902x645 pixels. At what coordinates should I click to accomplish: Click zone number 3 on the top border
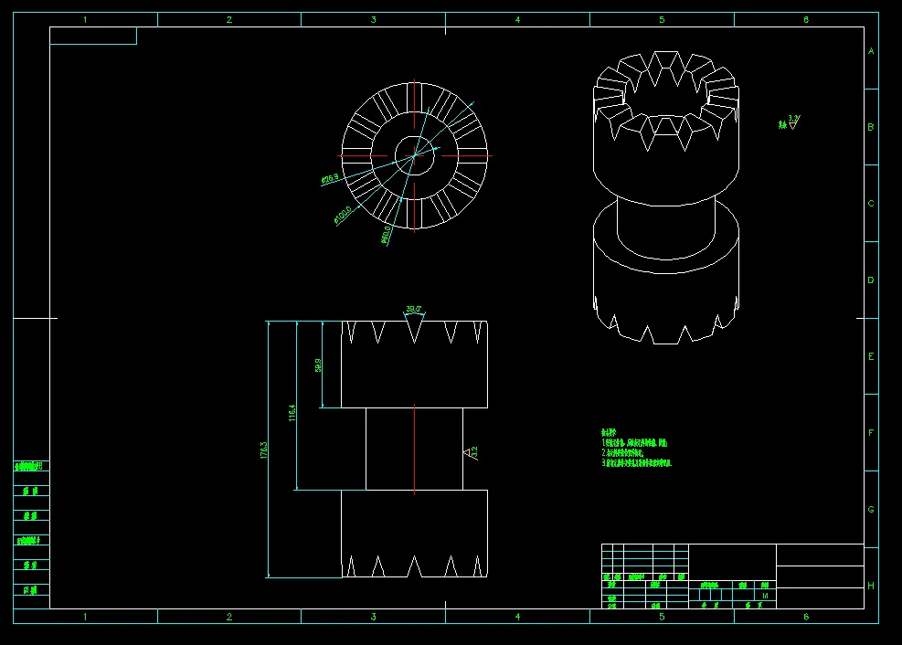[x=374, y=19]
